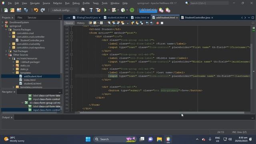
Task: Open the Debug Project dropdown arrow
Action: [118, 10]
